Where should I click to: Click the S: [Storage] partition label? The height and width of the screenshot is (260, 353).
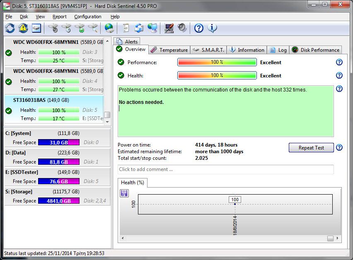click(19, 192)
